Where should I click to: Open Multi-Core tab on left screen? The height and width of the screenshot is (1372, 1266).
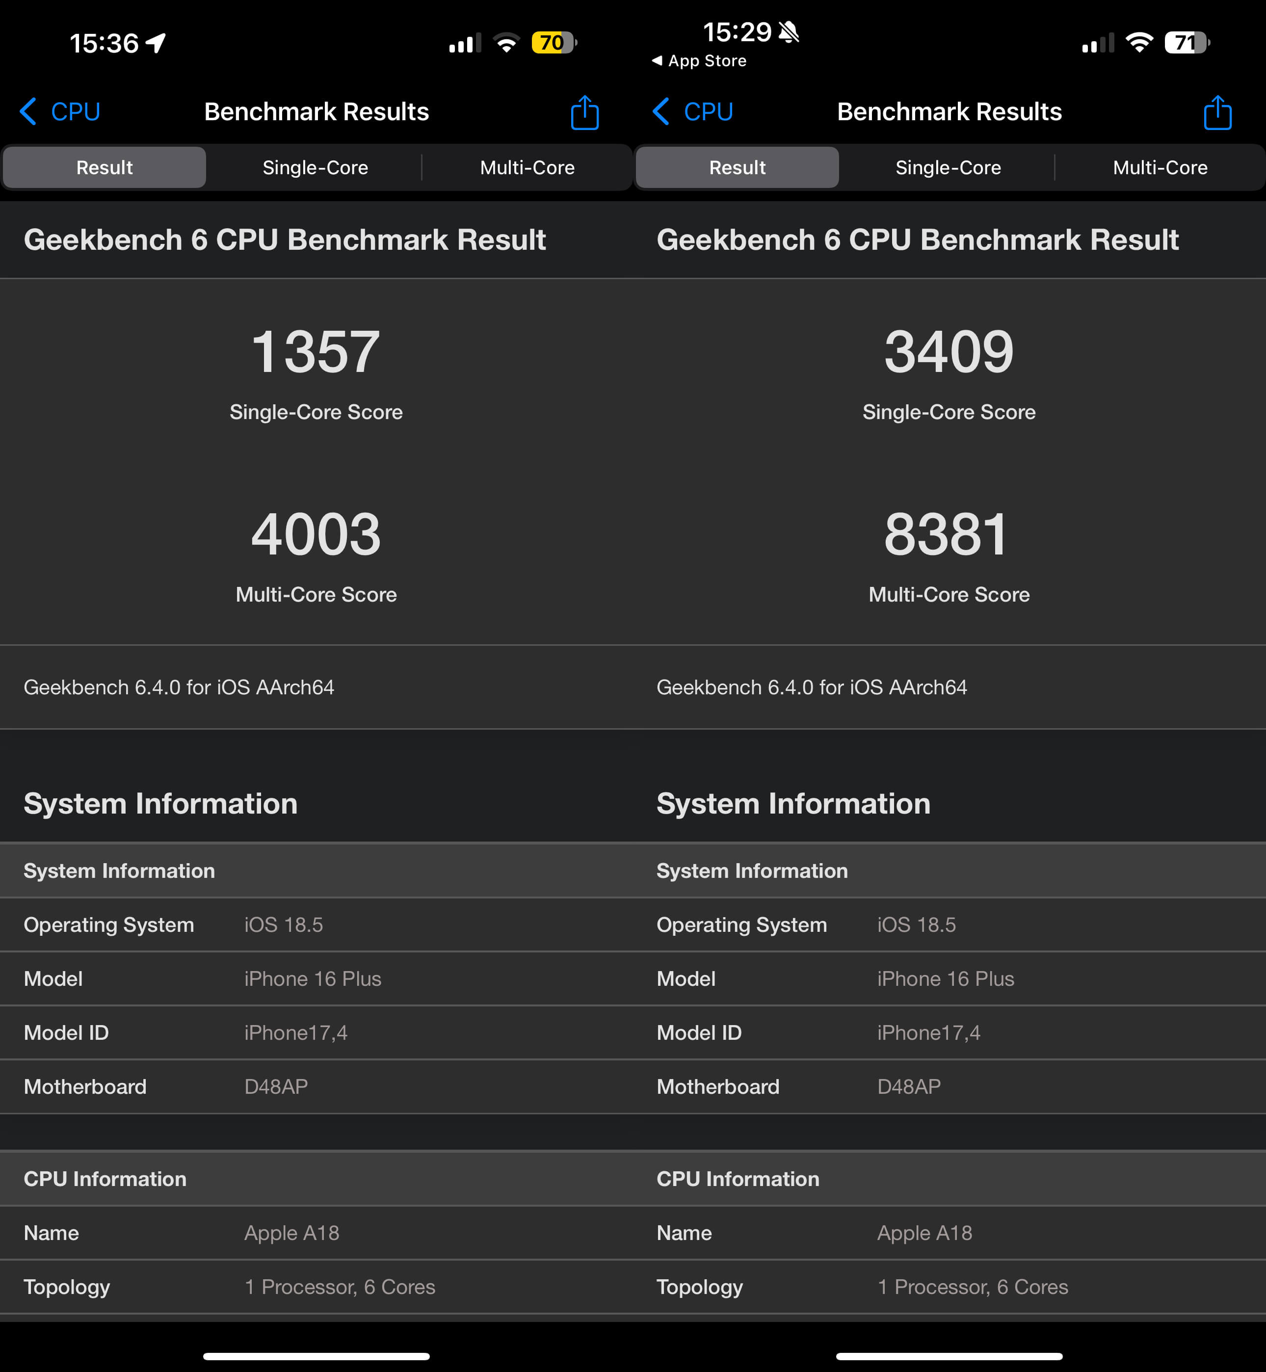tap(527, 167)
